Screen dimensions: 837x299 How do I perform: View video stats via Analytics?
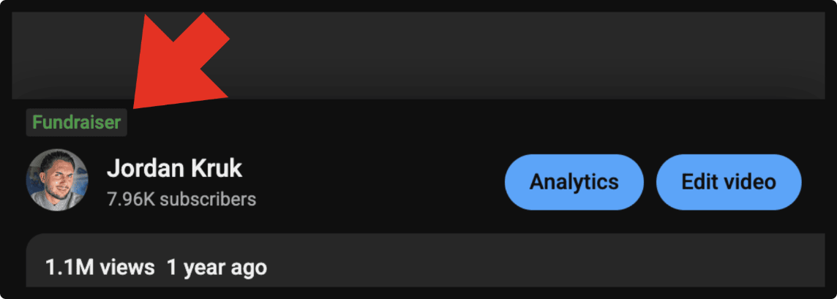pyautogui.click(x=574, y=182)
